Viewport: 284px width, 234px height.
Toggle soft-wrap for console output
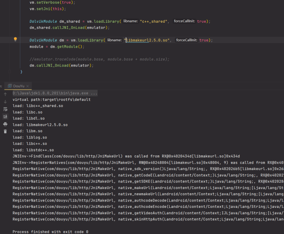5,109
